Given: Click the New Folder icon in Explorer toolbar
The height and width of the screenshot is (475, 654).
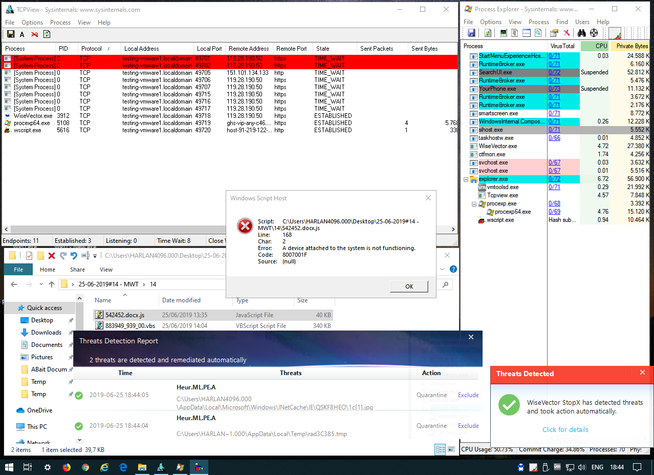Looking at the screenshot, I should [x=40, y=255].
